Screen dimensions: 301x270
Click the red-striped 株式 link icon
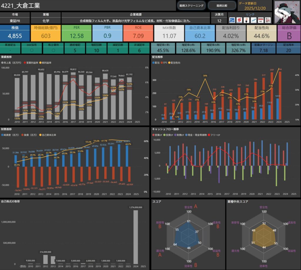260,20
